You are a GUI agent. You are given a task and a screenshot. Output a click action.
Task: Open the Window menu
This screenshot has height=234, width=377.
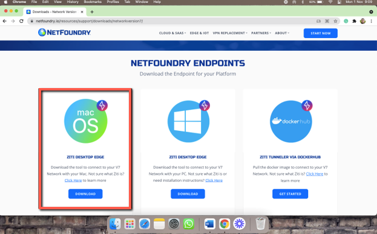(x=142, y=2)
